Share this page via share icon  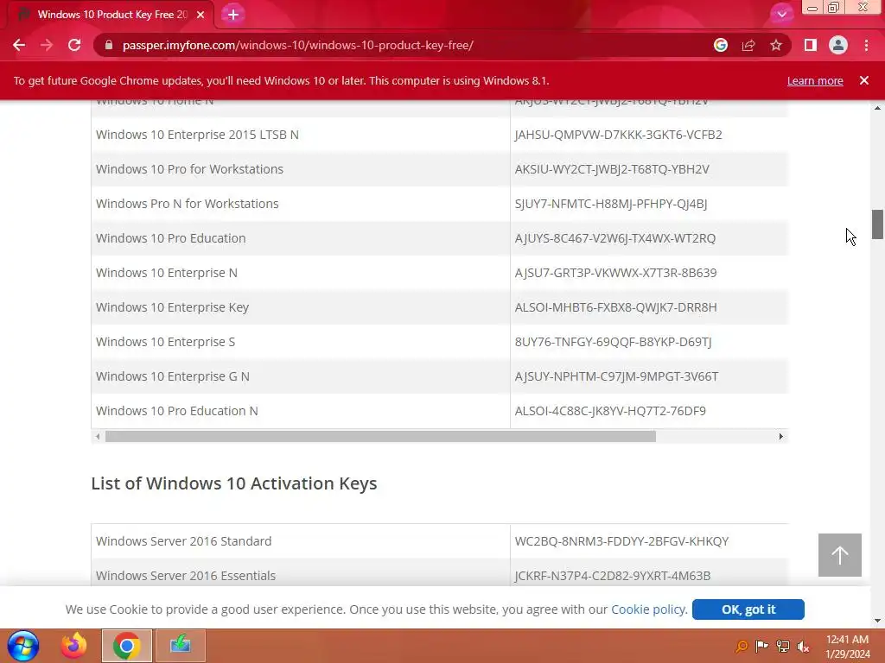748,45
